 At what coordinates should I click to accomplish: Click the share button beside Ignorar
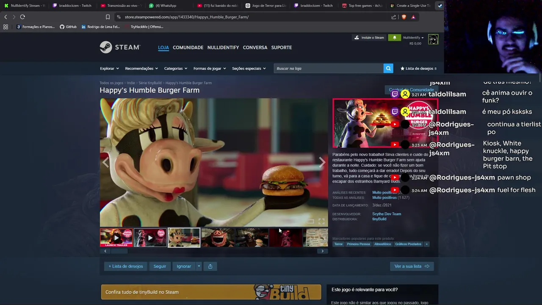[210, 266]
